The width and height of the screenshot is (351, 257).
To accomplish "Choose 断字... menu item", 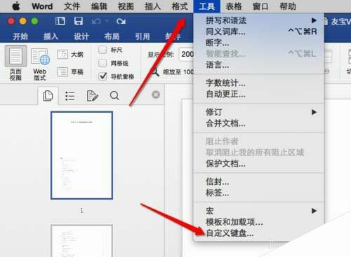I will pyautogui.click(x=259, y=43).
